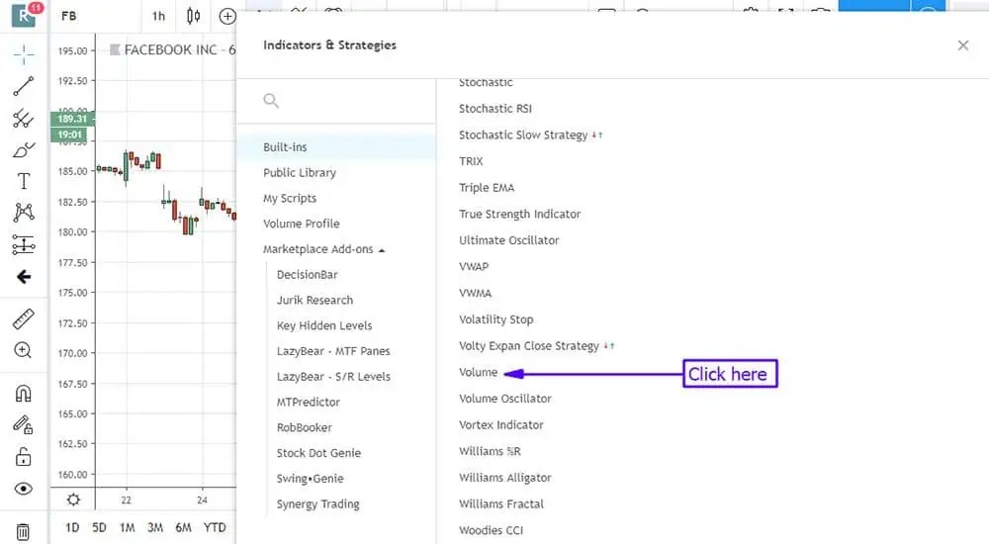Add the Stochastic RSI indicator
989x544 pixels.
(x=495, y=109)
